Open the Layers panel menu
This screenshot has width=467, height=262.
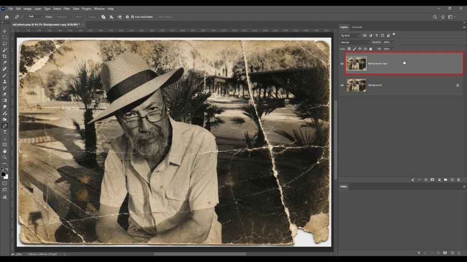pos(464,27)
